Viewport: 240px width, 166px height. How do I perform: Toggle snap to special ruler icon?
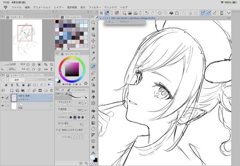coord(209,13)
